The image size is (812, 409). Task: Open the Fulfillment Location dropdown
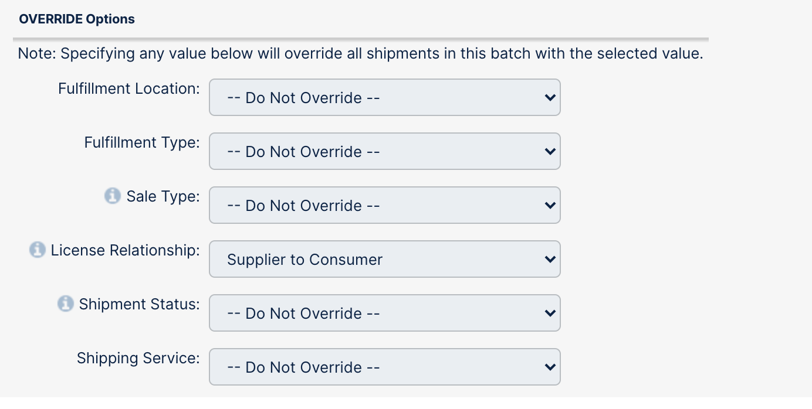[384, 98]
